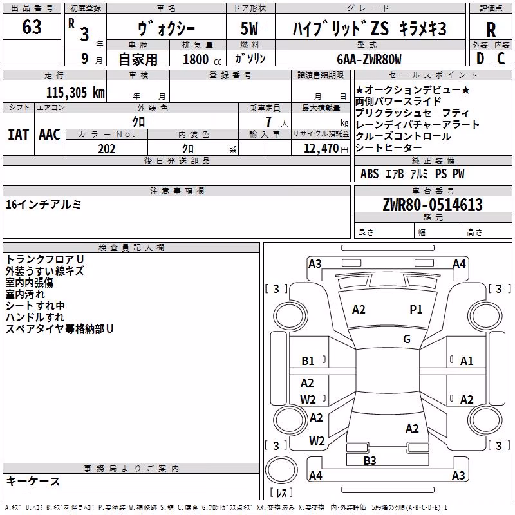The height and width of the screenshot is (515, 515).
Task: Click damage mark B1 on left door
Action: tap(308, 361)
